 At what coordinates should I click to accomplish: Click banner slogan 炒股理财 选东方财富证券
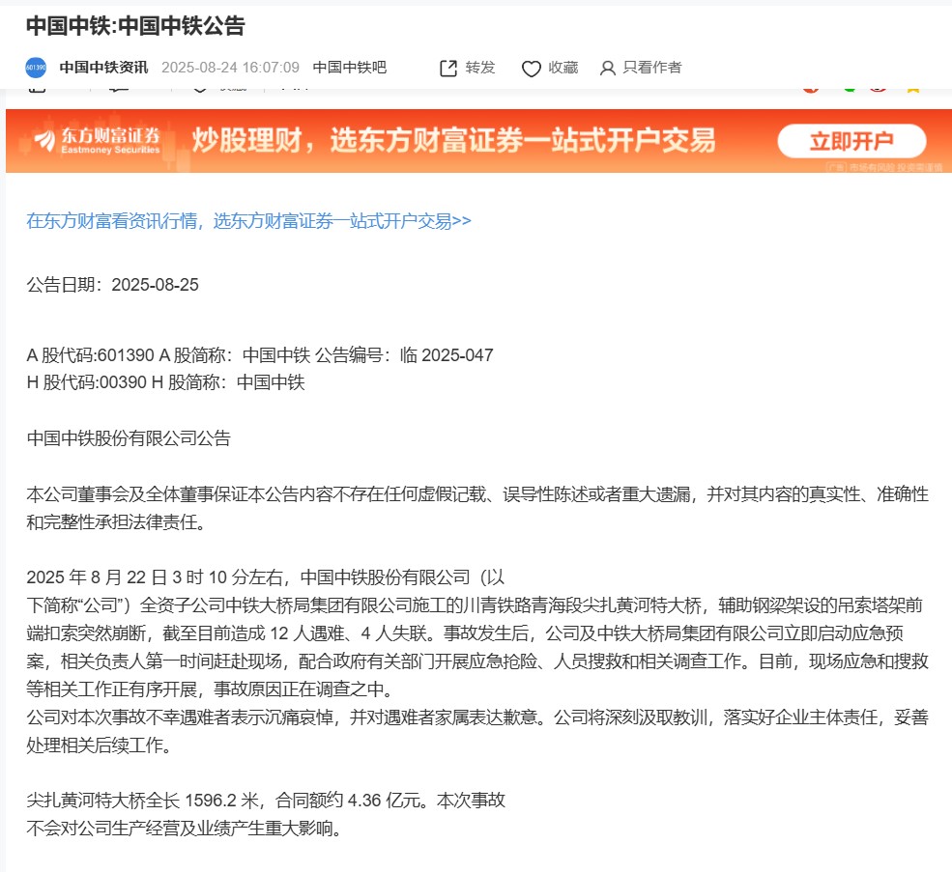[x=453, y=141]
